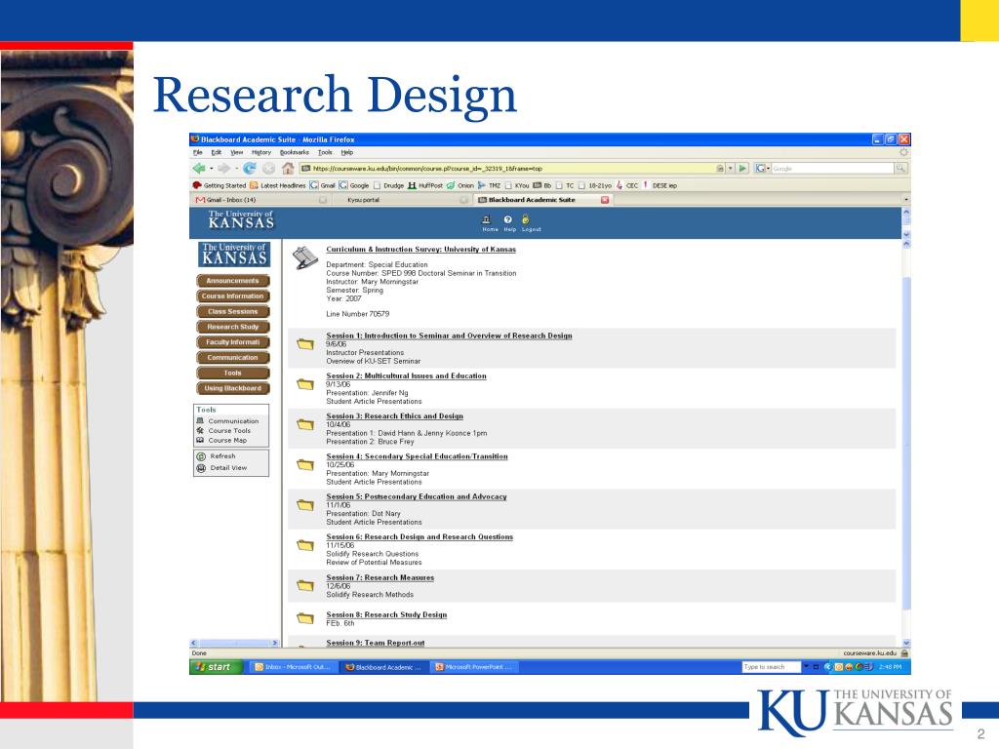Open the CEC bookmark
The image size is (999, 749).
pyautogui.click(x=627, y=185)
